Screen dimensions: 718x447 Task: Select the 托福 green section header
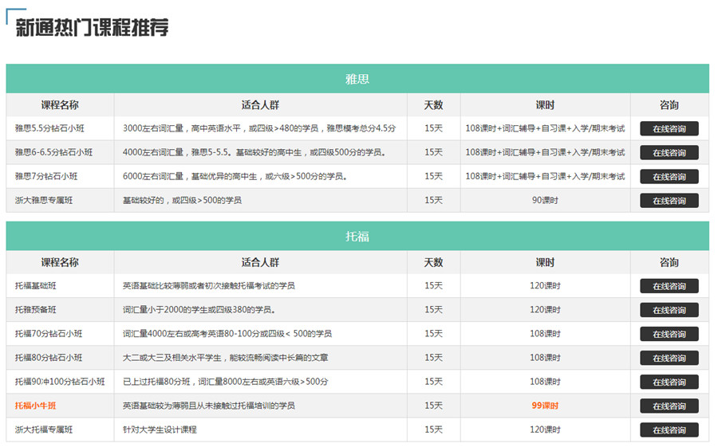pyautogui.click(x=357, y=237)
